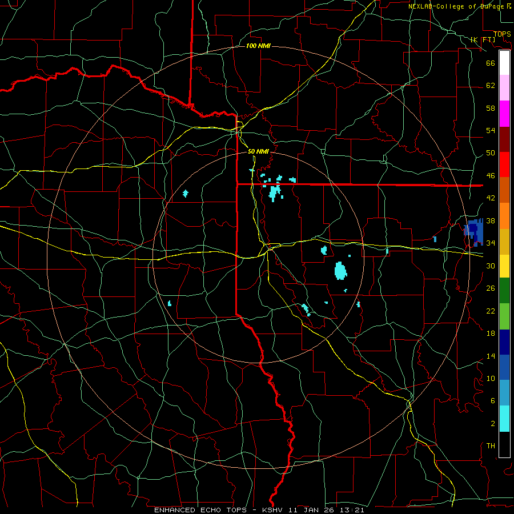Click the 18 value on the legend

491,334
